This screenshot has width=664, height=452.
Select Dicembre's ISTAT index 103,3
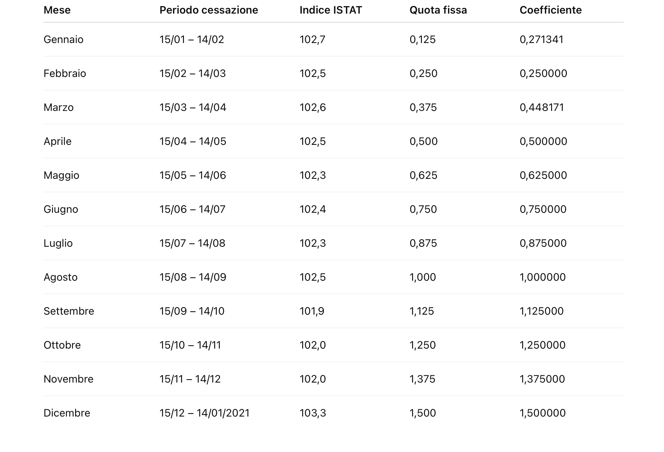point(312,413)
